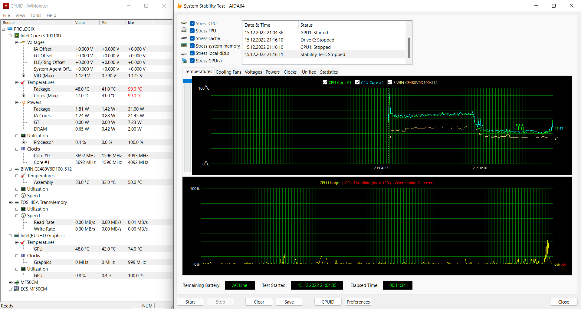Click the Voltages lightning icon under Intel Core

point(23,42)
